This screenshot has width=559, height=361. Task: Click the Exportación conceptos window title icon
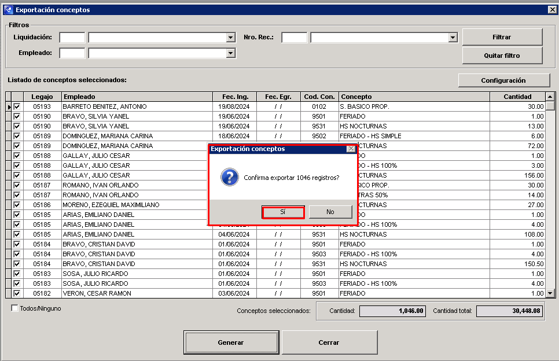pos(9,10)
